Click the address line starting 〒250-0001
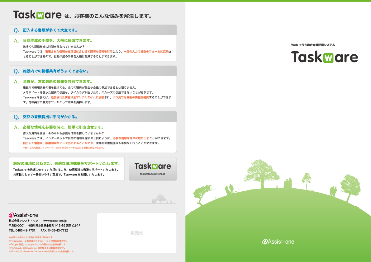 (x=45, y=226)
